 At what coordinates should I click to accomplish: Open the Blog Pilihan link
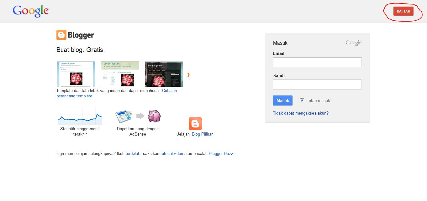(203, 134)
